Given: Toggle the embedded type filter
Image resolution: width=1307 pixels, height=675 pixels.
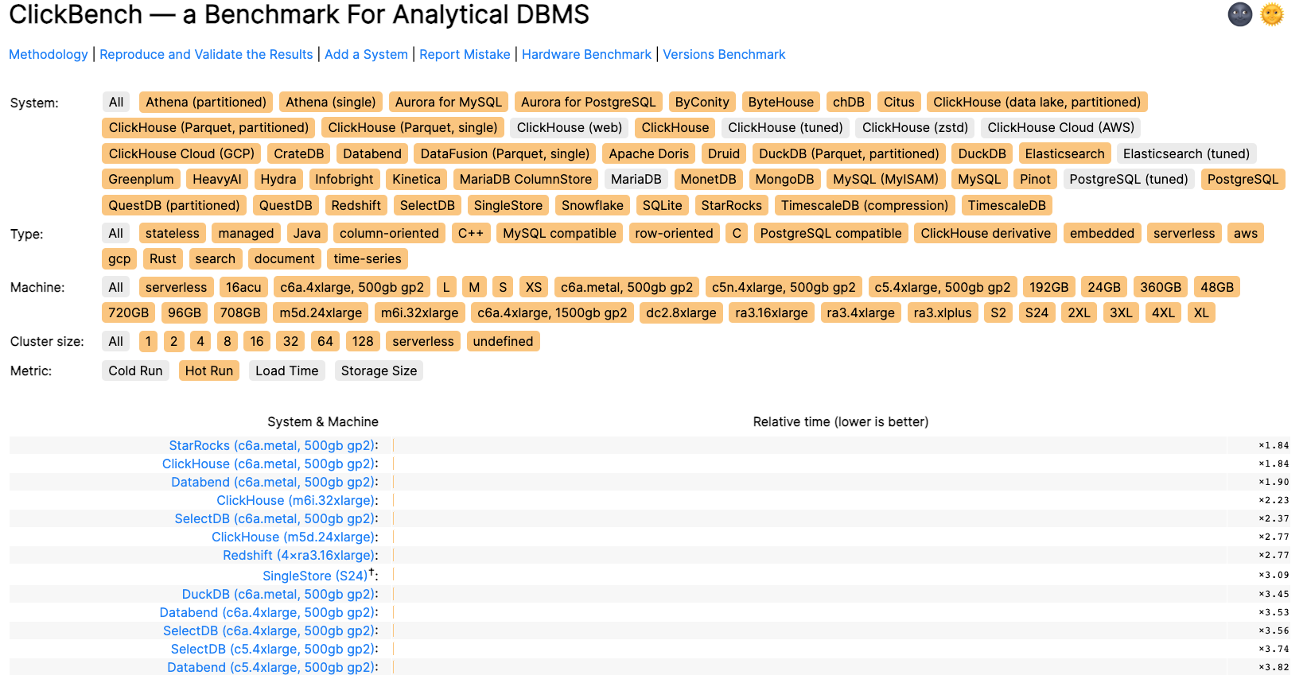Looking at the screenshot, I should click(x=1102, y=233).
